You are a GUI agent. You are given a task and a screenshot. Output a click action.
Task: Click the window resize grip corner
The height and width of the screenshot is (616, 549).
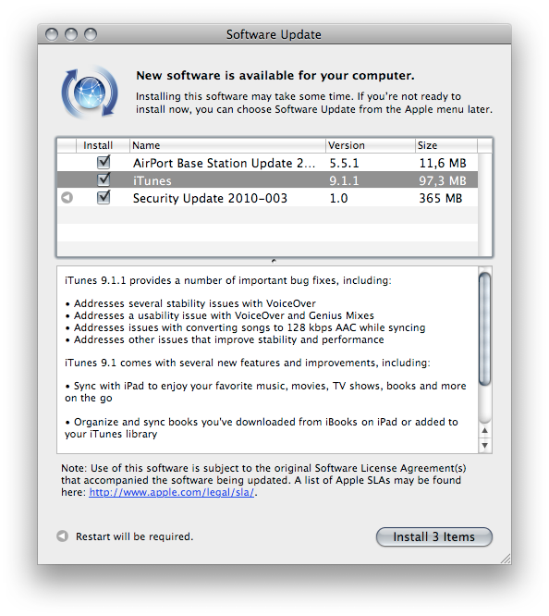click(506, 559)
